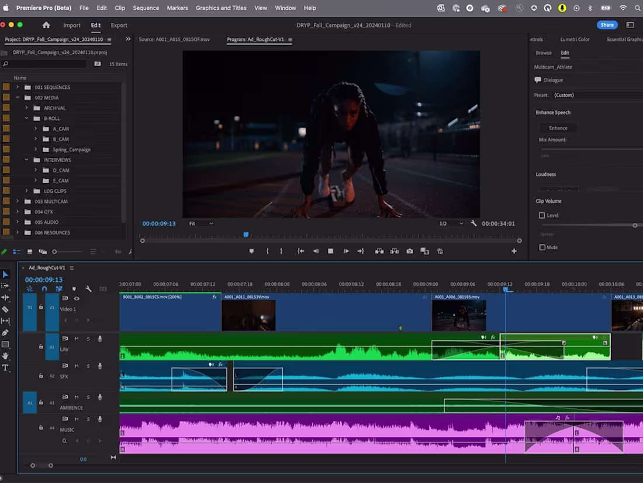Click the Export Frame camera icon

[x=409, y=251]
